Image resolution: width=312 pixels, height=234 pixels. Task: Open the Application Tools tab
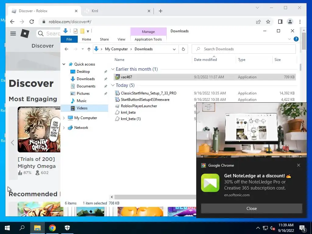click(148, 39)
